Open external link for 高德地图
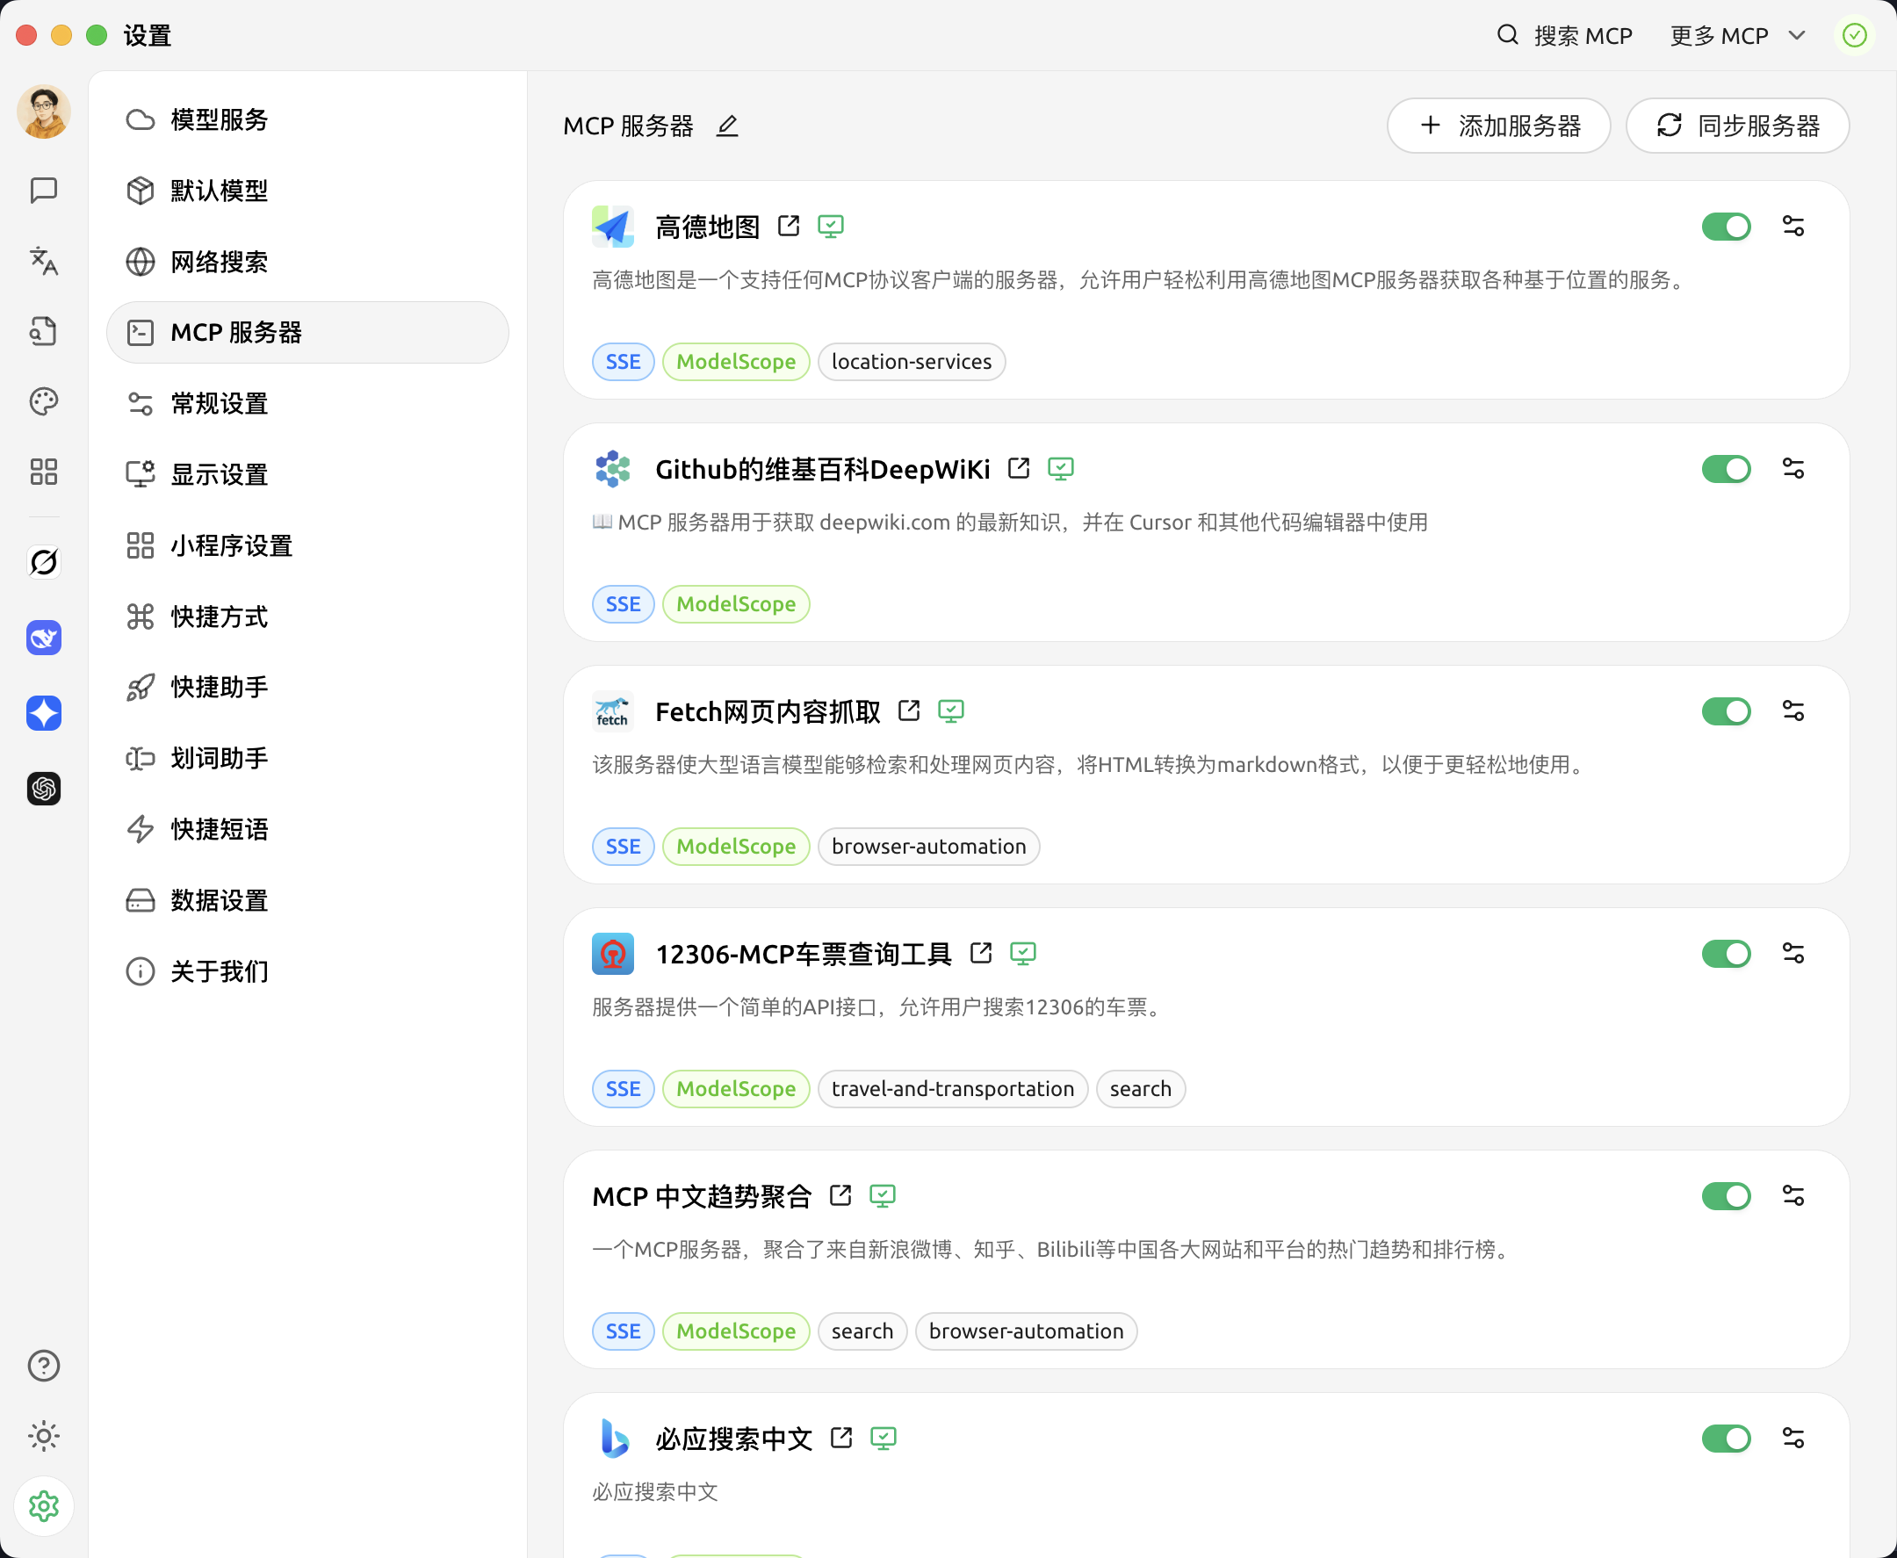Image resolution: width=1897 pixels, height=1558 pixels. point(789,227)
